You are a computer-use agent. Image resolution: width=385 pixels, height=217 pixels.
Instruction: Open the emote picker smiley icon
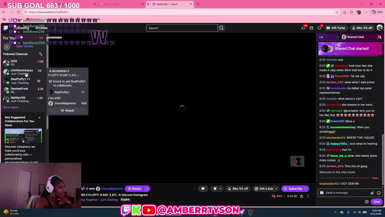[x=379, y=193]
